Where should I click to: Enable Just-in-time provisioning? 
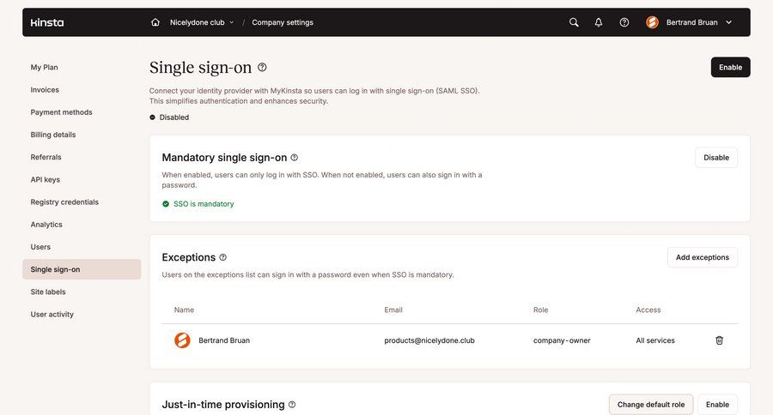pyautogui.click(x=717, y=405)
